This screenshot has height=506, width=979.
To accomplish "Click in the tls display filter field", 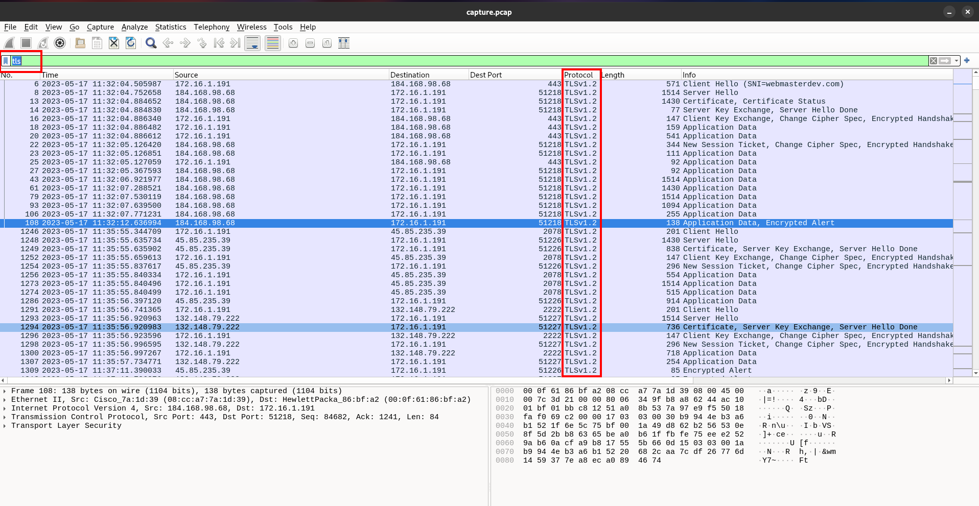I will click(x=469, y=61).
